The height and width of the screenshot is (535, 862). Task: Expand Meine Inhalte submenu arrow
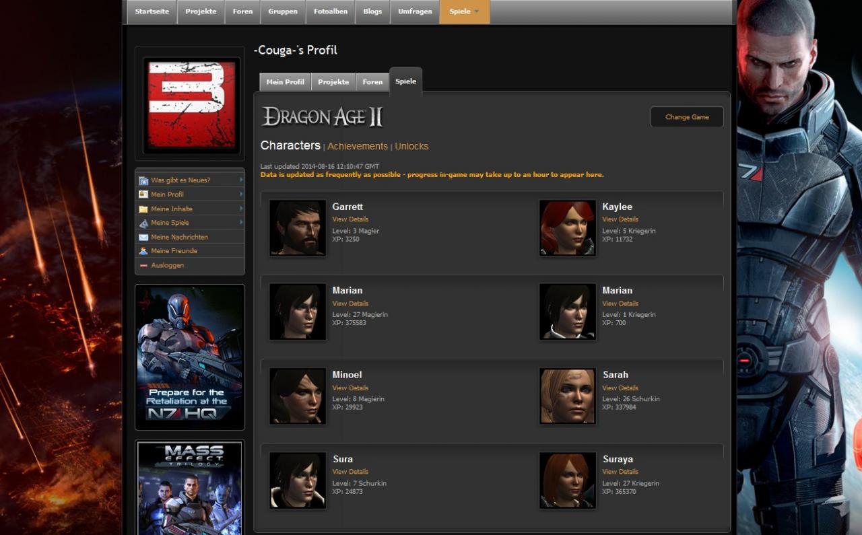tap(241, 208)
